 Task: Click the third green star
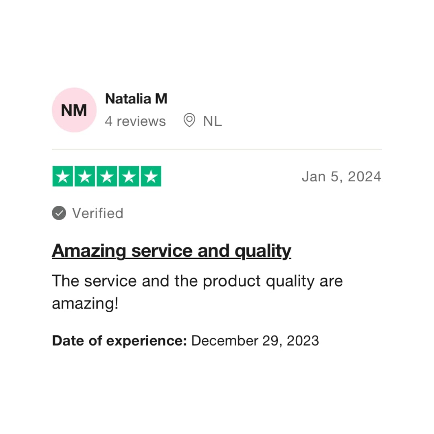point(107,176)
